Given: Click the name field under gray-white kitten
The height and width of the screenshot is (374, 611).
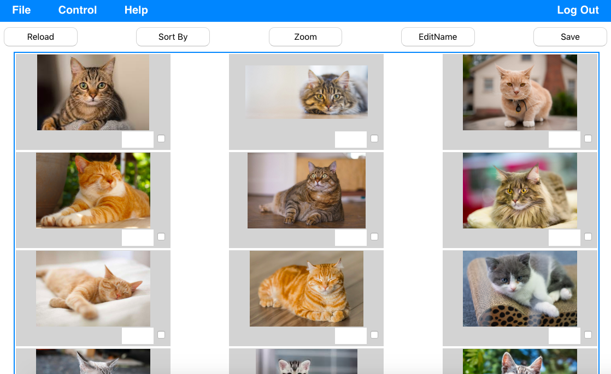Looking at the screenshot, I should (x=565, y=336).
